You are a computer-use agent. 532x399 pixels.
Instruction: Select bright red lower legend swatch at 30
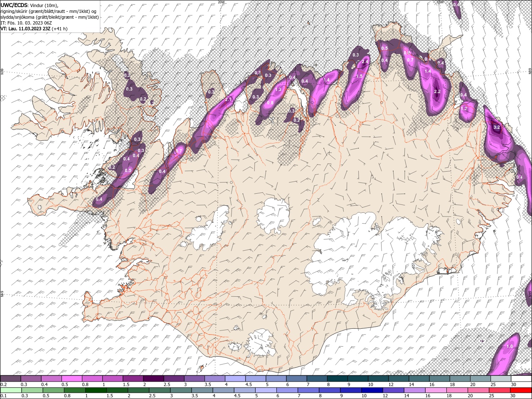coord(521,390)
